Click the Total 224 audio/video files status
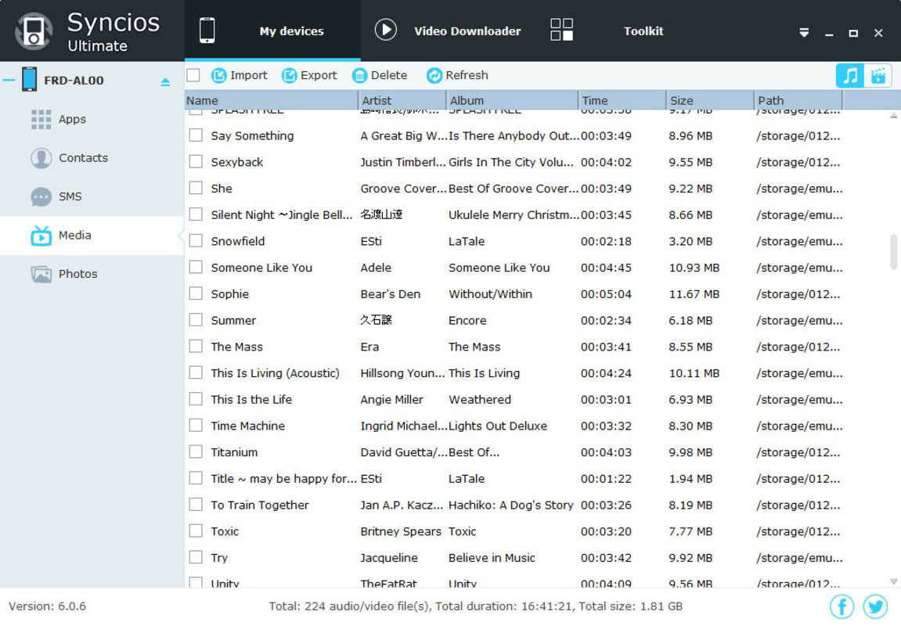Image resolution: width=901 pixels, height=626 pixels. 475,606
